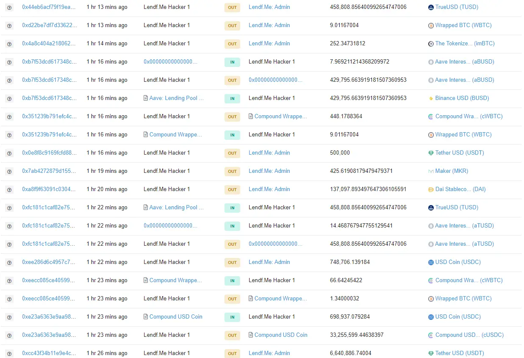524x358 pixels.
Task: Click the amount 137,097.893497647306105591
Action: (368, 189)
